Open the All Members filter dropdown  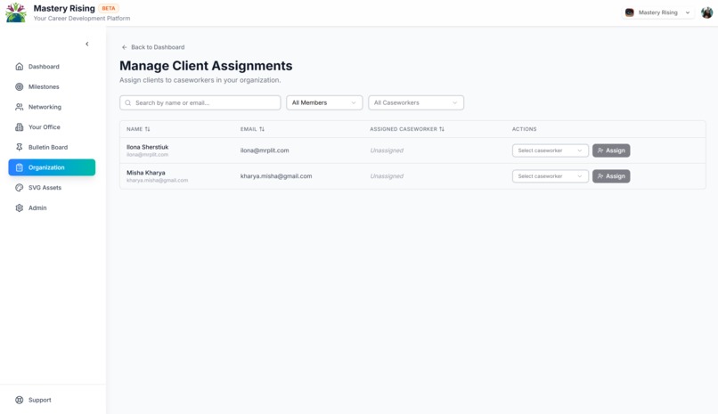click(324, 102)
